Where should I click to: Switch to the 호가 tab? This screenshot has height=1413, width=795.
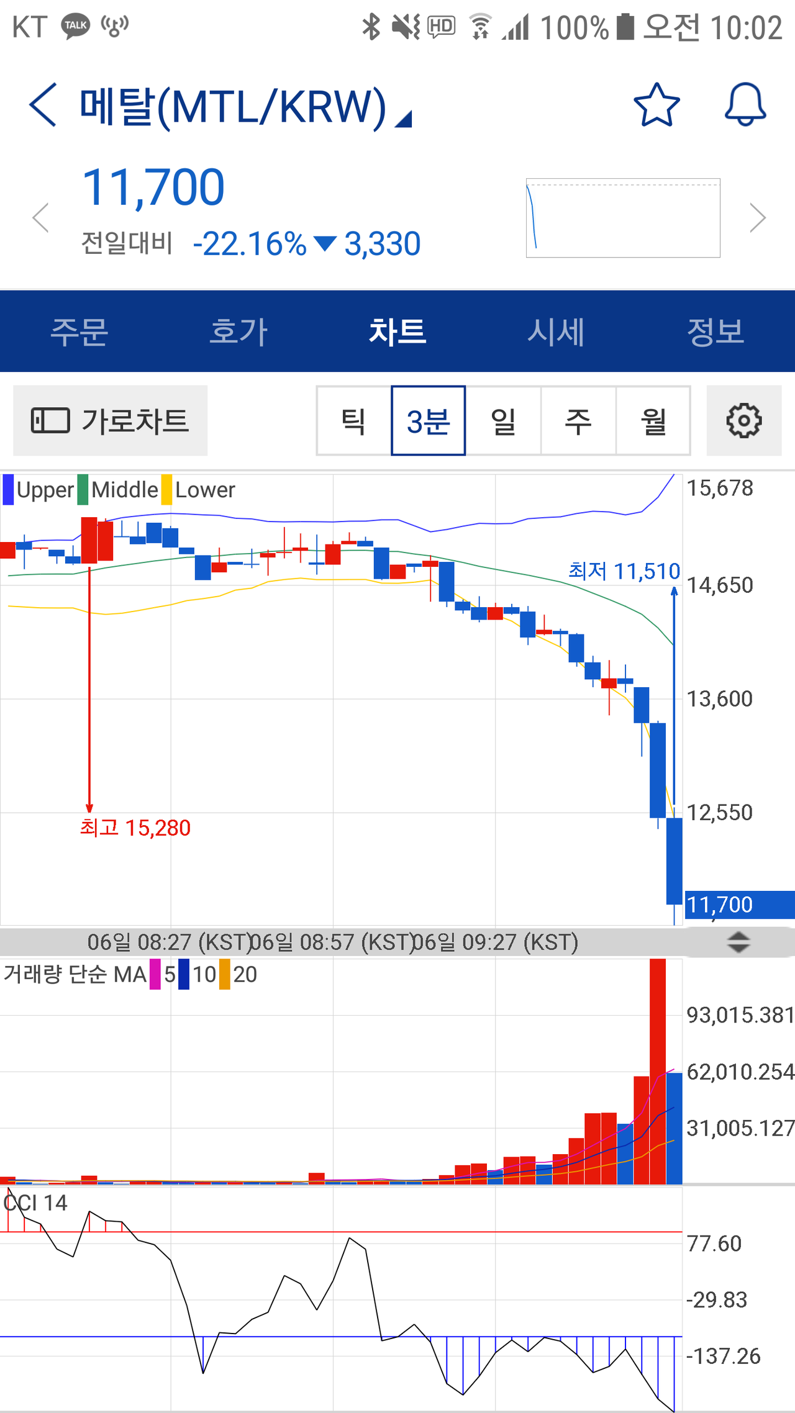pyautogui.click(x=238, y=332)
